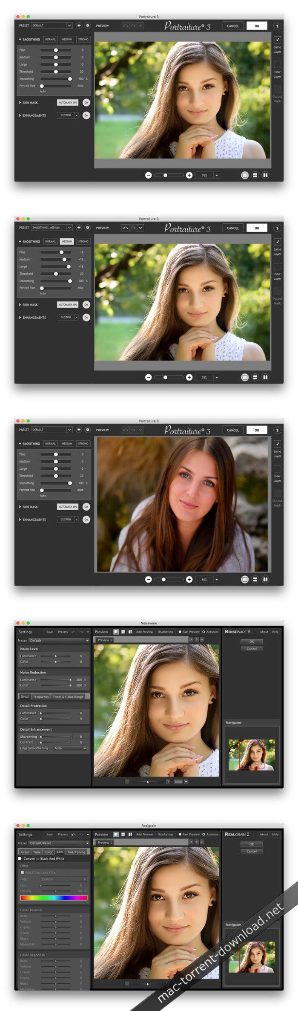Add a new preset in top Portraiture window
The height and width of the screenshot is (1011, 298).
pyautogui.click(x=79, y=26)
